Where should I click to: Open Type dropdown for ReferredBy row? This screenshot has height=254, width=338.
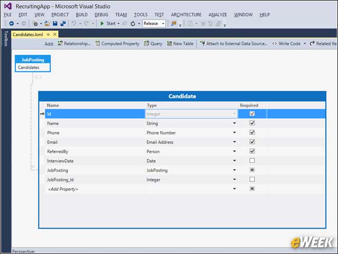(x=234, y=151)
